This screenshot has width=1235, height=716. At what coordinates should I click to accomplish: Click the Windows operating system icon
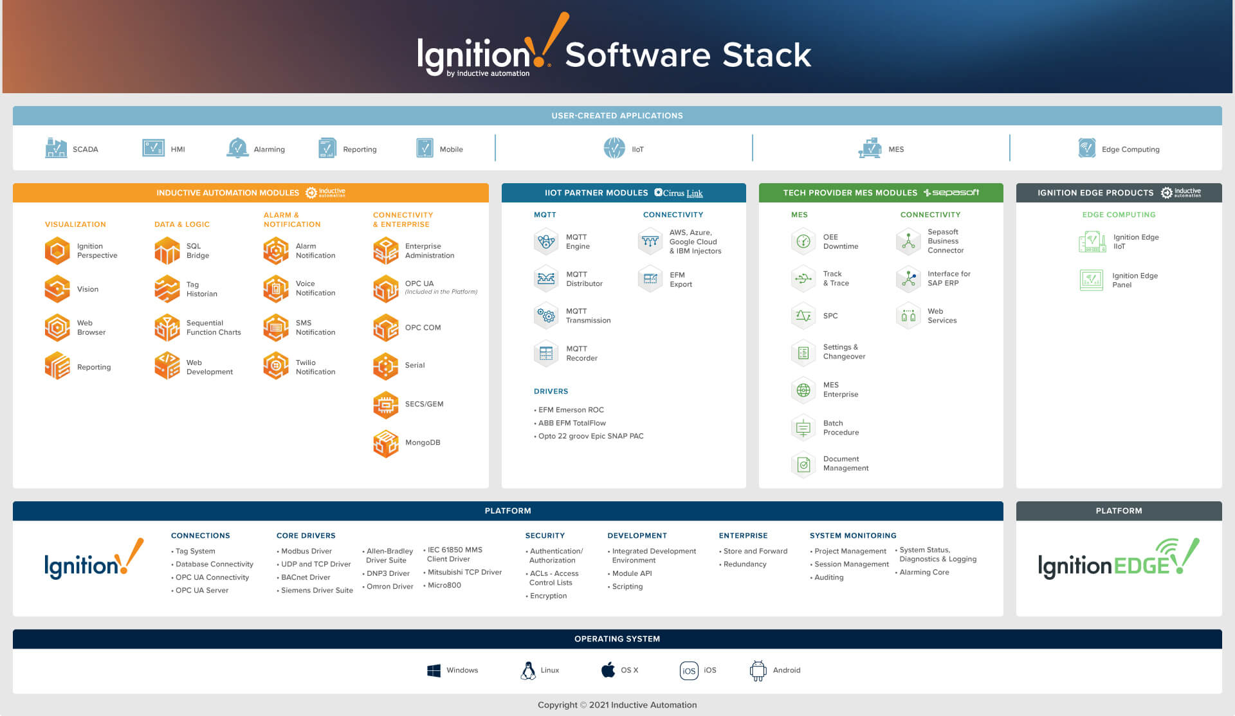434,670
